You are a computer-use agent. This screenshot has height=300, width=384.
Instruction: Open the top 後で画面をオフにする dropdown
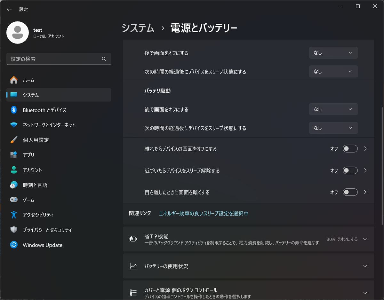click(x=333, y=53)
